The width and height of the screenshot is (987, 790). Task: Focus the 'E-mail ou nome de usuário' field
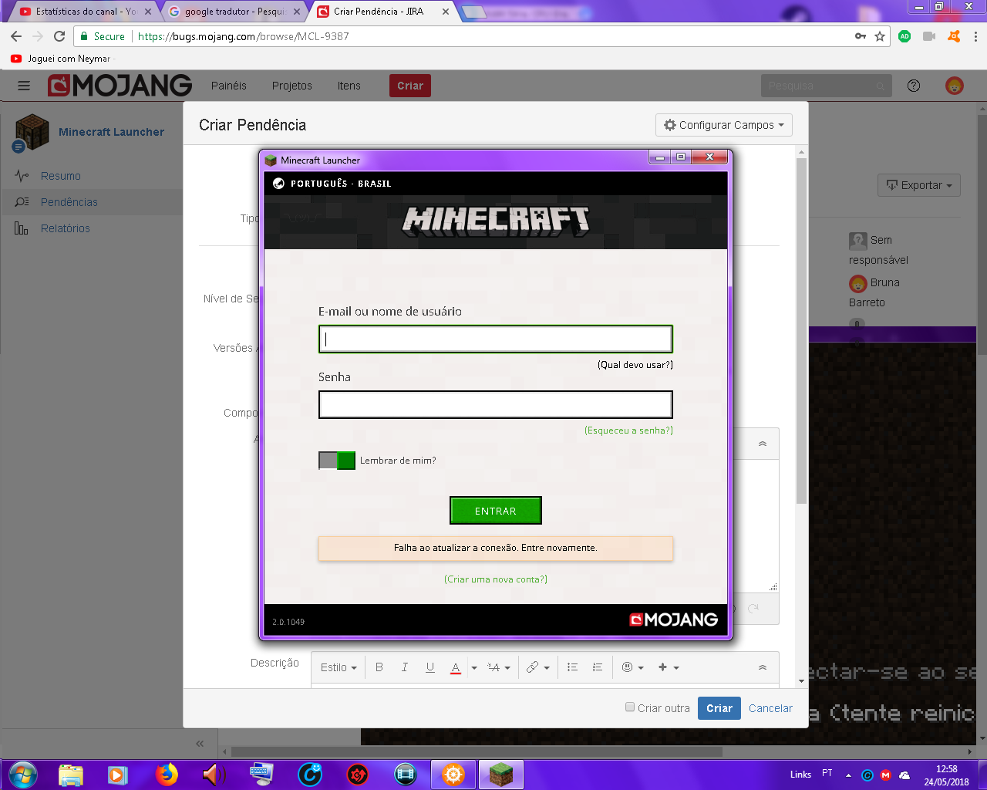[x=496, y=339]
